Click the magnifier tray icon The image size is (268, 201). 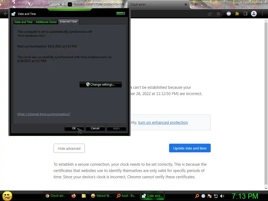(197, 196)
